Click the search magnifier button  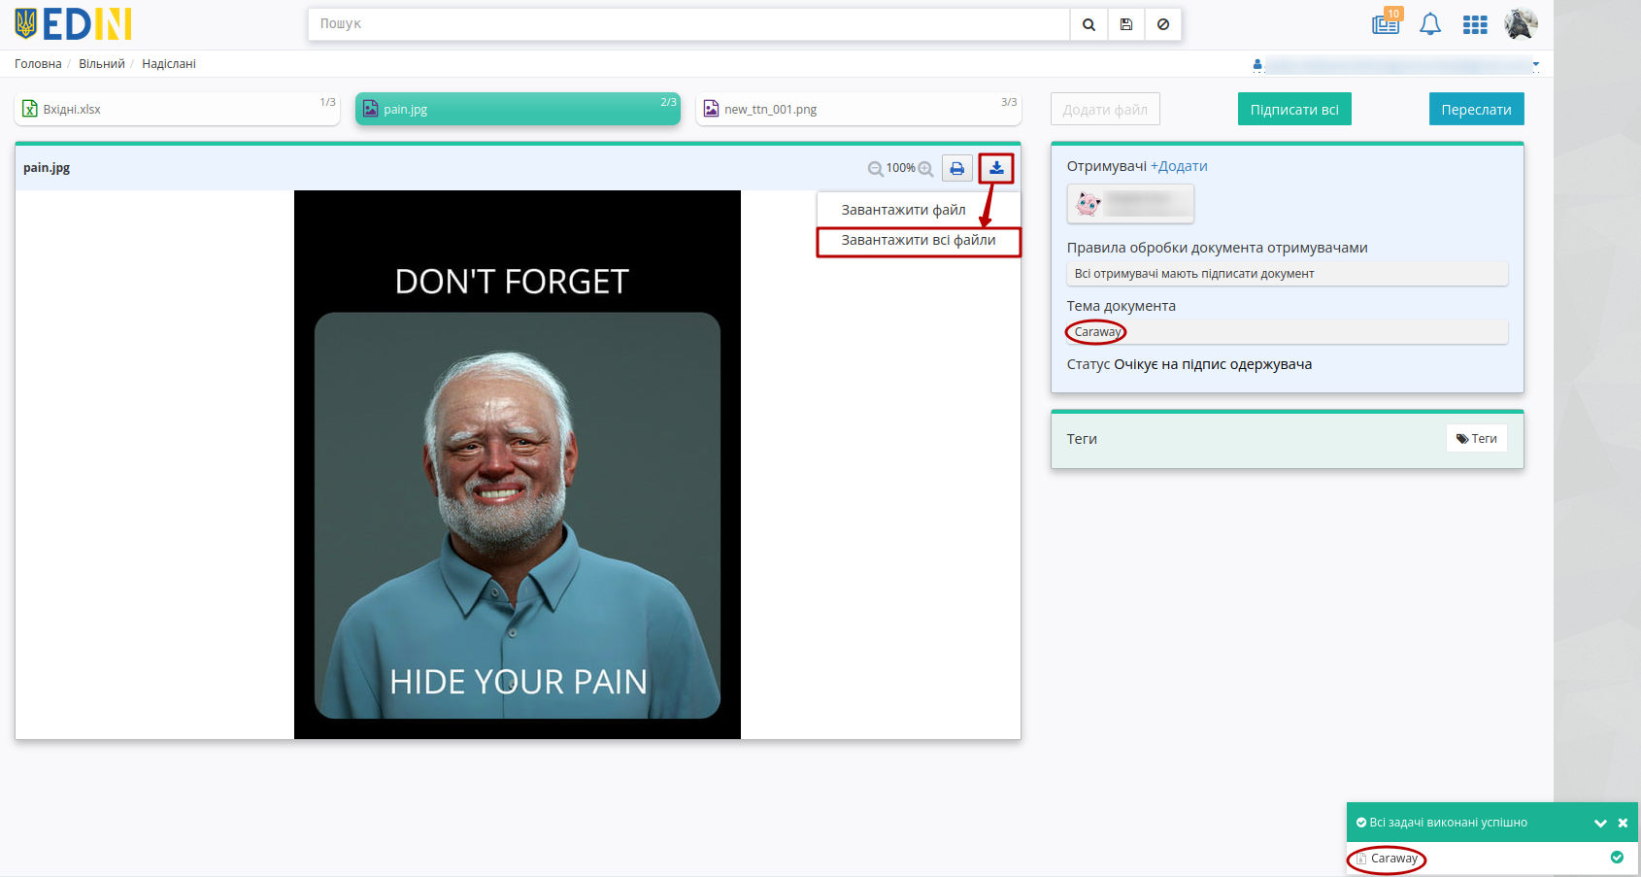tap(1088, 24)
